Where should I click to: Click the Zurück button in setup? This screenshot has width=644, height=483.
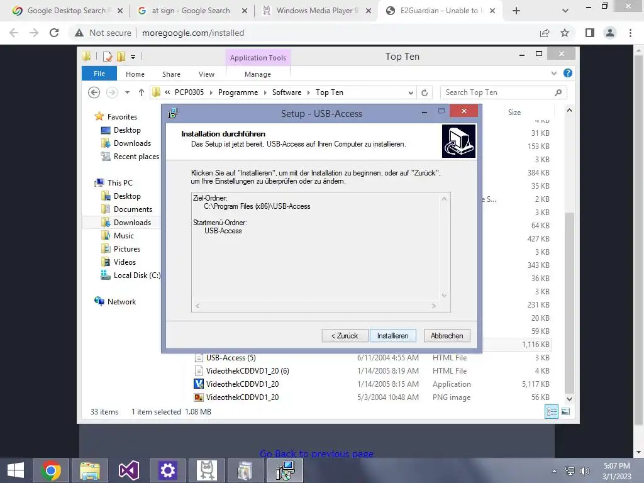point(345,336)
